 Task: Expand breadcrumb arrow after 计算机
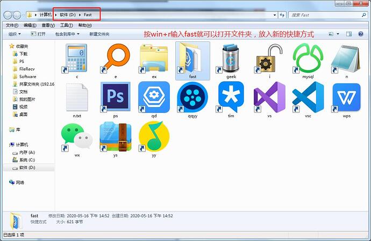[56, 15]
